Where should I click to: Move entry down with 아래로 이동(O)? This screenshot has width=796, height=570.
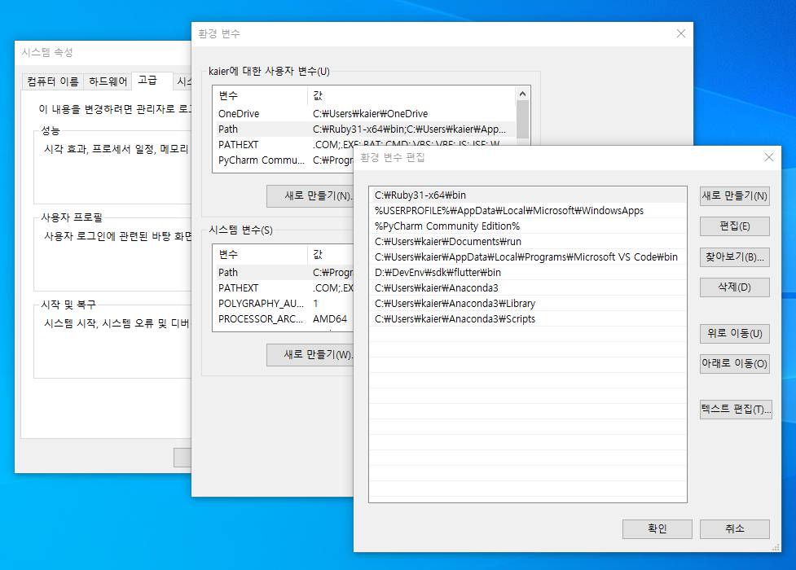pyautogui.click(x=734, y=364)
